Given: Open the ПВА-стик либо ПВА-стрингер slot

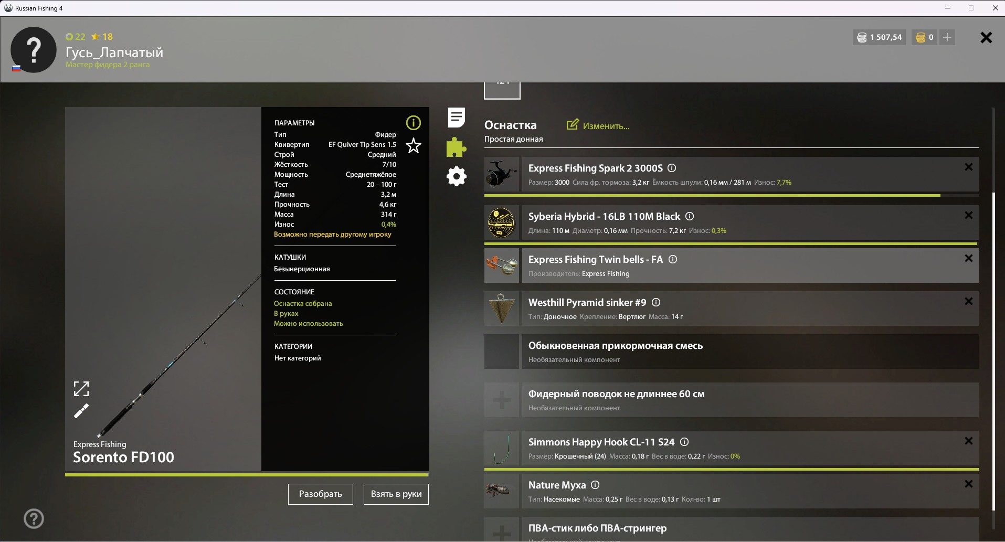Looking at the screenshot, I should pos(750,529).
